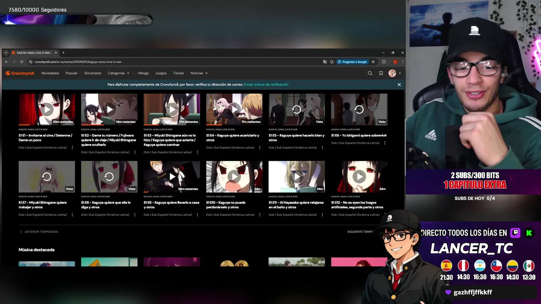This screenshot has width=541, height=304.
Task: Open Popular in the nav bar
Action: click(71, 73)
